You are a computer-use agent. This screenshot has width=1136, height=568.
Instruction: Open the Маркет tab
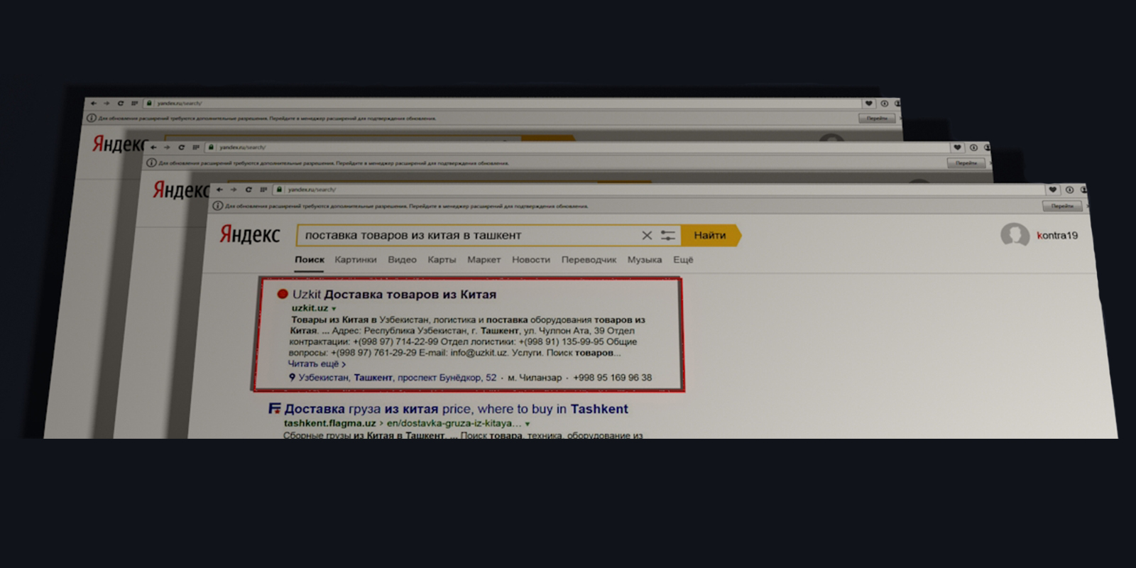tap(484, 260)
